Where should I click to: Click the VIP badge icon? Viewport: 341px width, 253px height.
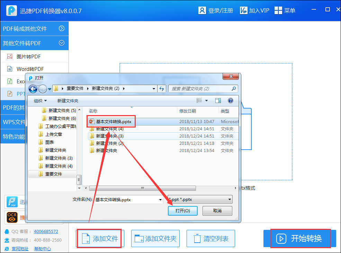(x=244, y=10)
